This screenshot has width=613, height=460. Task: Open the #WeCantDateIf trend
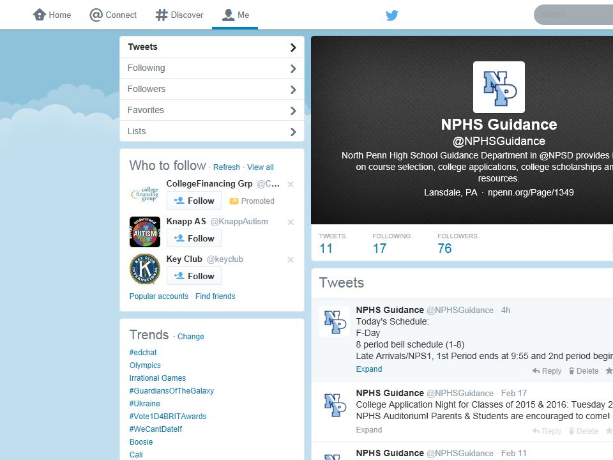156,429
